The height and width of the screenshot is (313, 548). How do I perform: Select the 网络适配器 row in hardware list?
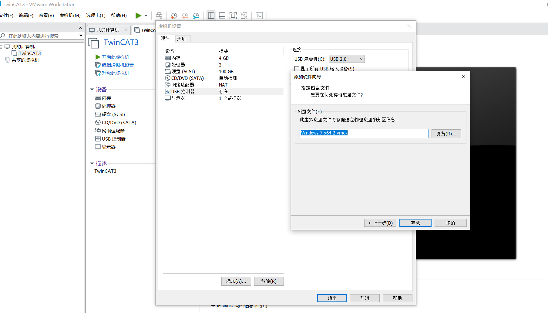click(x=224, y=85)
